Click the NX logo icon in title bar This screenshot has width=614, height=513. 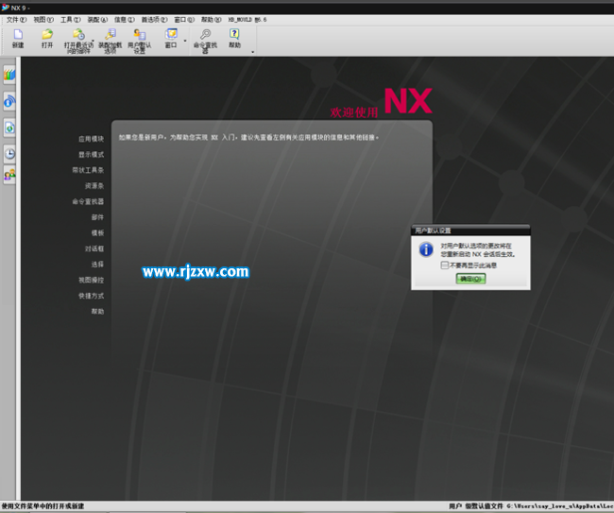[5, 8]
